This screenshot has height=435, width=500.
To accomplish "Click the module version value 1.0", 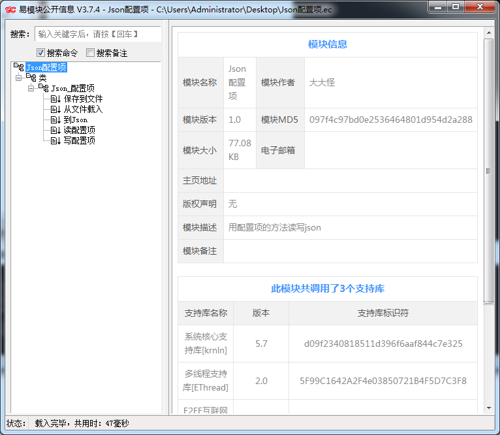I will pos(235,120).
